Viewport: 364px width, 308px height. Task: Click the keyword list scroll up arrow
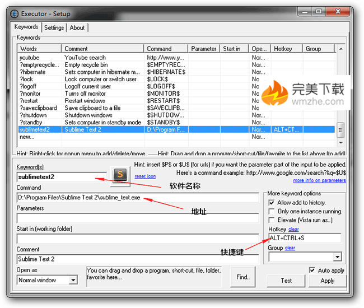341,49
